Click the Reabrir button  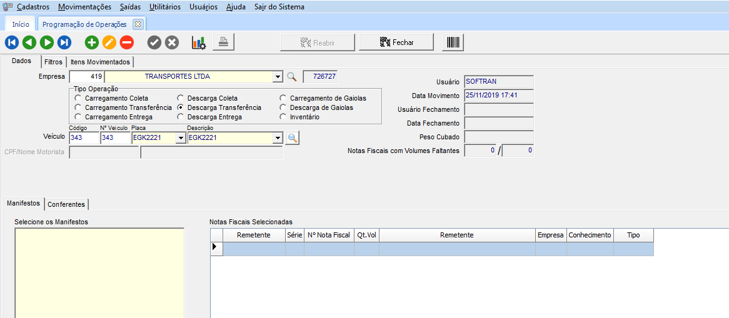tap(318, 42)
